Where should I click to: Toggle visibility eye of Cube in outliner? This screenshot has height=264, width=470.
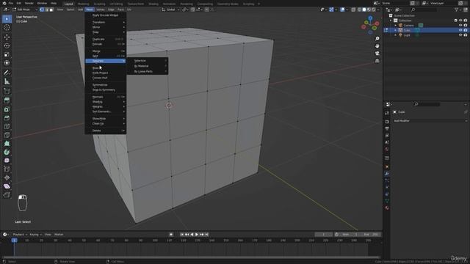click(x=460, y=30)
